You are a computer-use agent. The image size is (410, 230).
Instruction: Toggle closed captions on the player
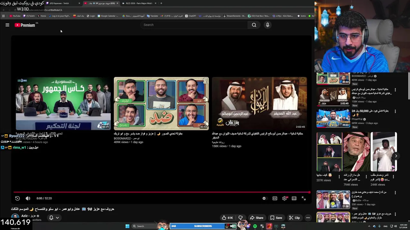(275, 198)
